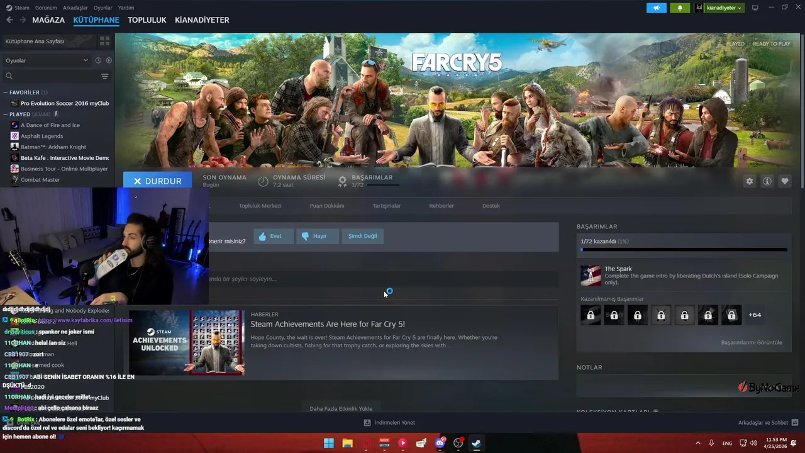The height and width of the screenshot is (453, 805).
Task: Collapse the FAVORİLER category
Action: coord(6,92)
